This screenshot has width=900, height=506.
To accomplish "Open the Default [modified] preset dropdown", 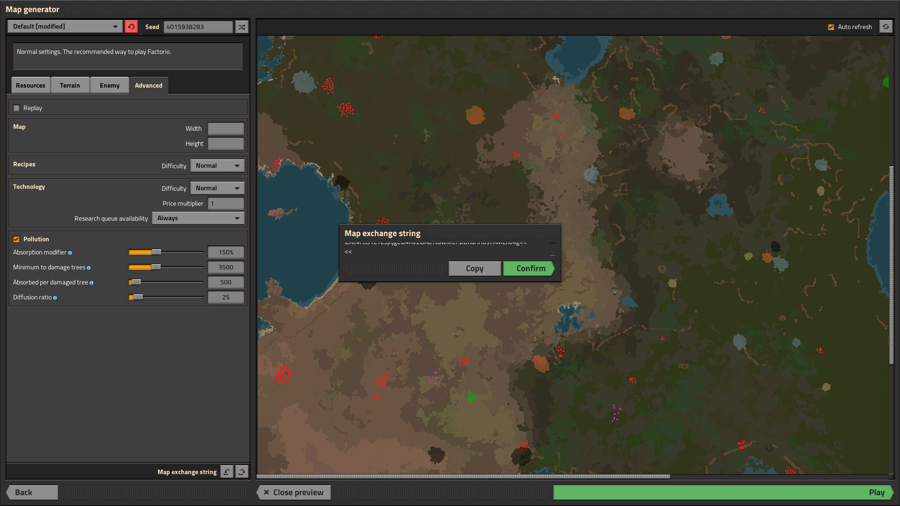I will (65, 27).
